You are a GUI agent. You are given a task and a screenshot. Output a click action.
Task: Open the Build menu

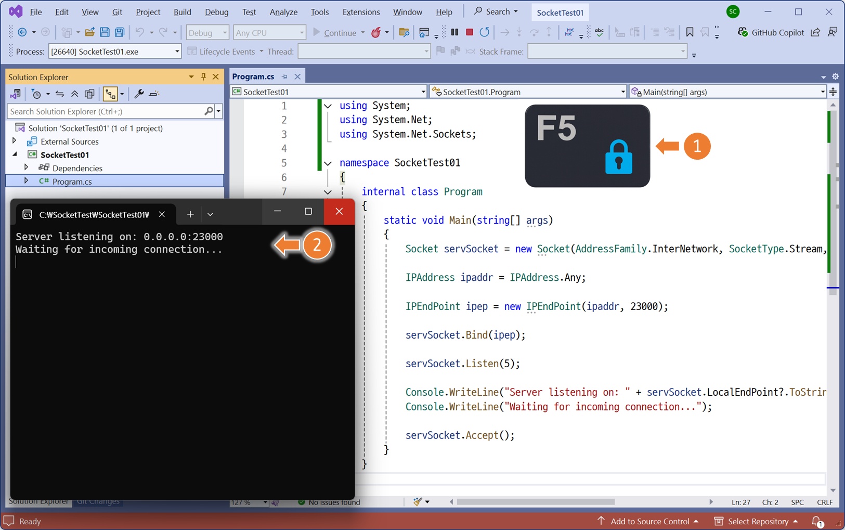[x=182, y=11]
